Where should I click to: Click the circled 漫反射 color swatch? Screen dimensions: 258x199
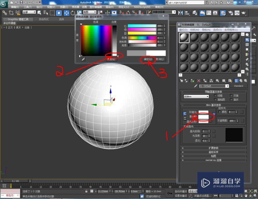tap(204, 117)
